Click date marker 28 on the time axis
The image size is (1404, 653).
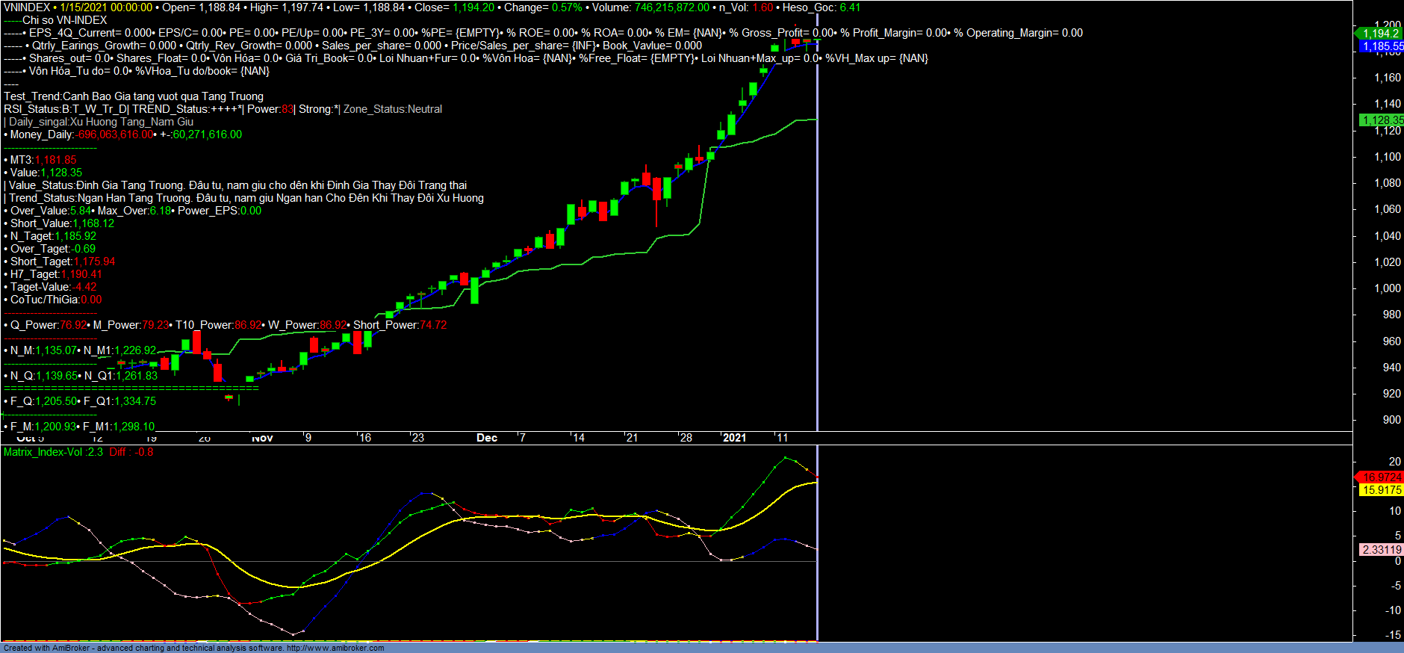pyautogui.click(x=686, y=438)
